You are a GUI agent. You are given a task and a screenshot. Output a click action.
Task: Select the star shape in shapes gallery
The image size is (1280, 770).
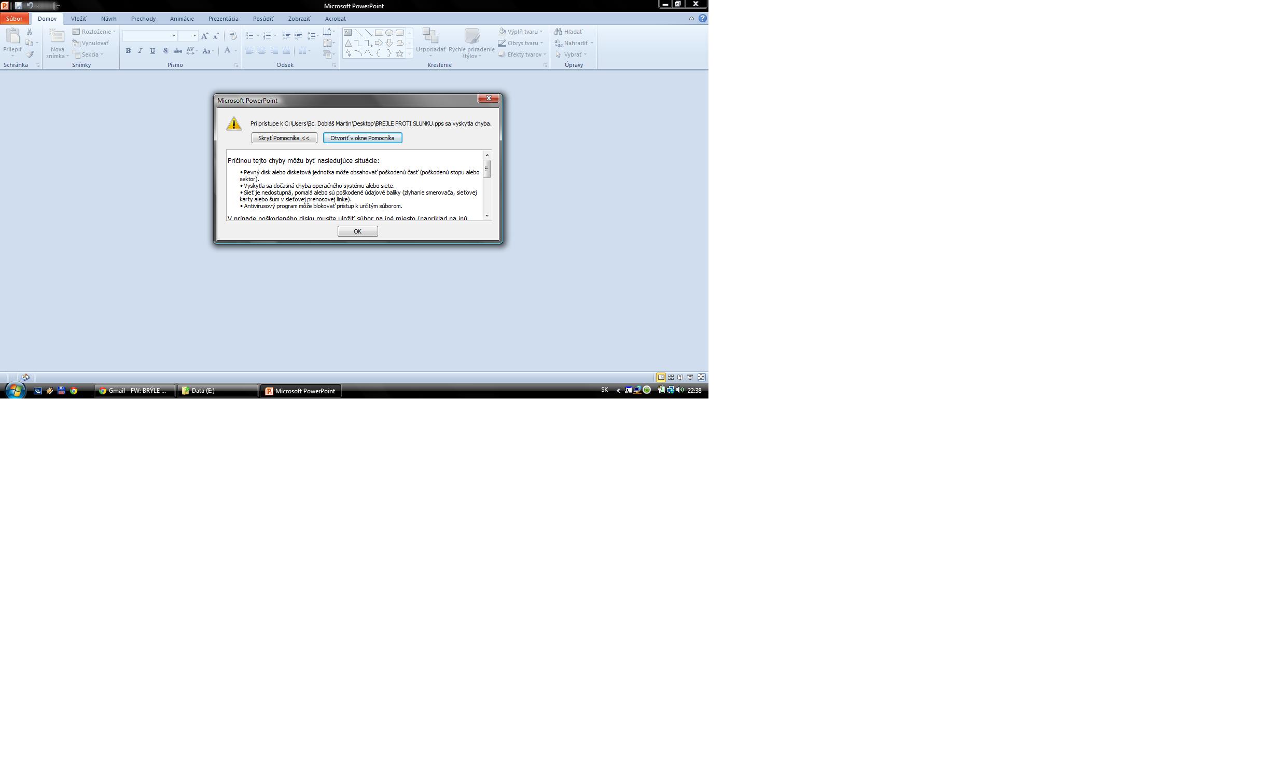coord(399,53)
